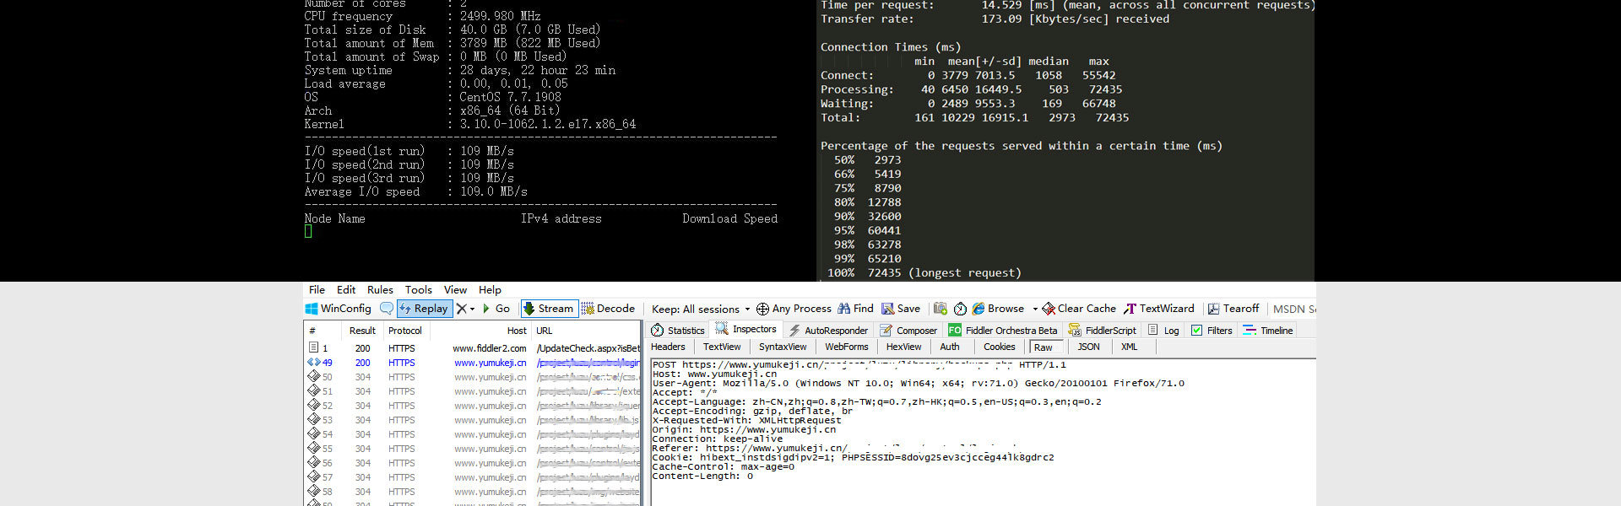
Task: Click the session 1 document icon
Action: click(x=313, y=347)
